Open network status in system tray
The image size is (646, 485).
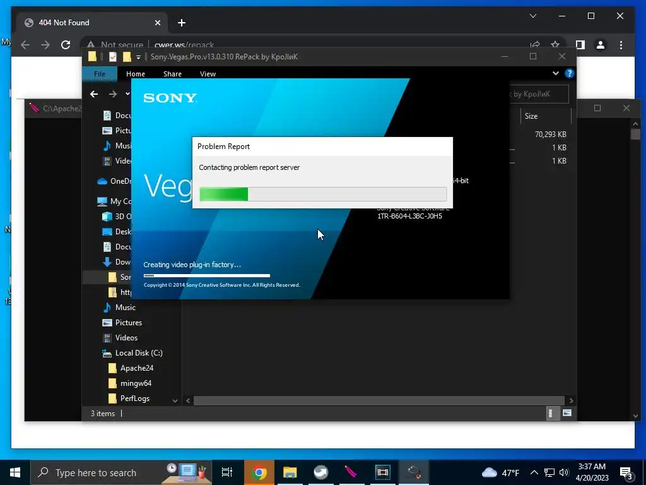[x=549, y=472]
